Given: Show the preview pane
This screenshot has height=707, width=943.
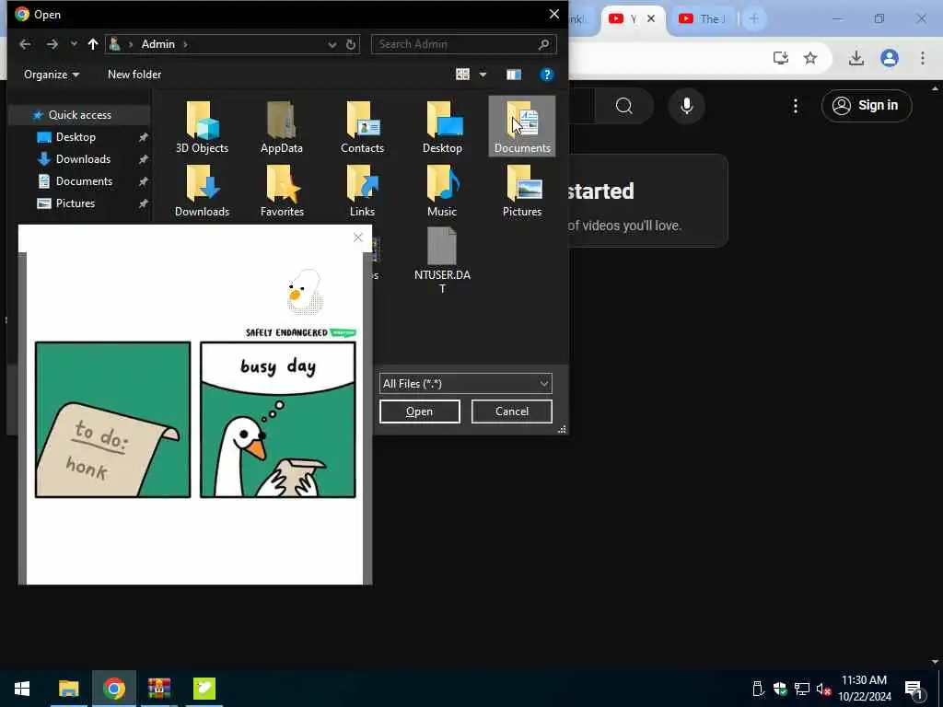Looking at the screenshot, I should [513, 74].
